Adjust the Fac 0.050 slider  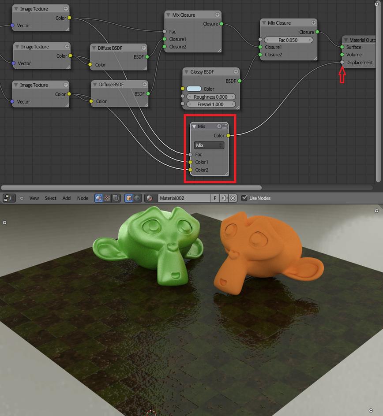[x=289, y=40]
